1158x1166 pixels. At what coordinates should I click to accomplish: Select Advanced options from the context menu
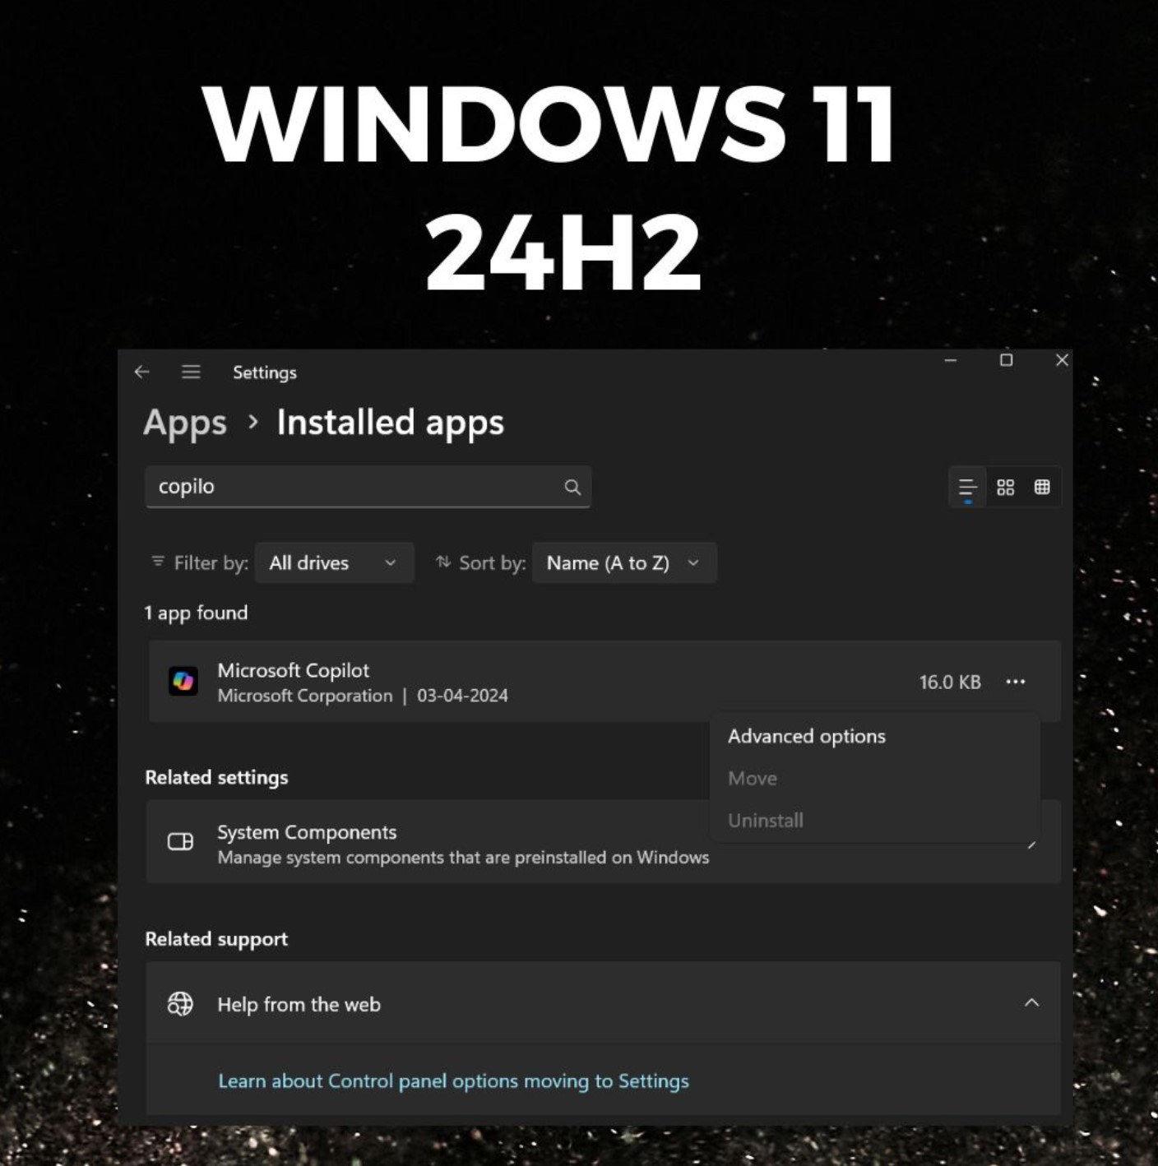click(806, 736)
